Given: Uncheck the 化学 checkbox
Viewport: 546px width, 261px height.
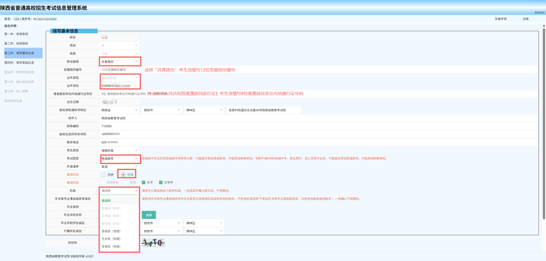Looking at the screenshot, I should pyautogui.click(x=148, y=182).
